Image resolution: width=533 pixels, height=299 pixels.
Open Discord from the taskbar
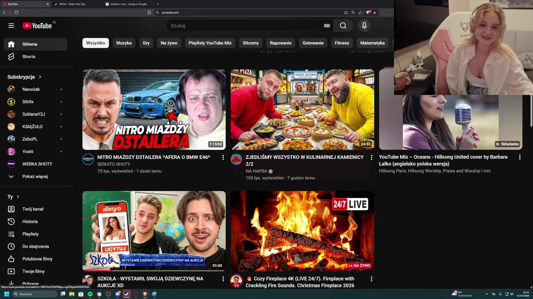118,294
